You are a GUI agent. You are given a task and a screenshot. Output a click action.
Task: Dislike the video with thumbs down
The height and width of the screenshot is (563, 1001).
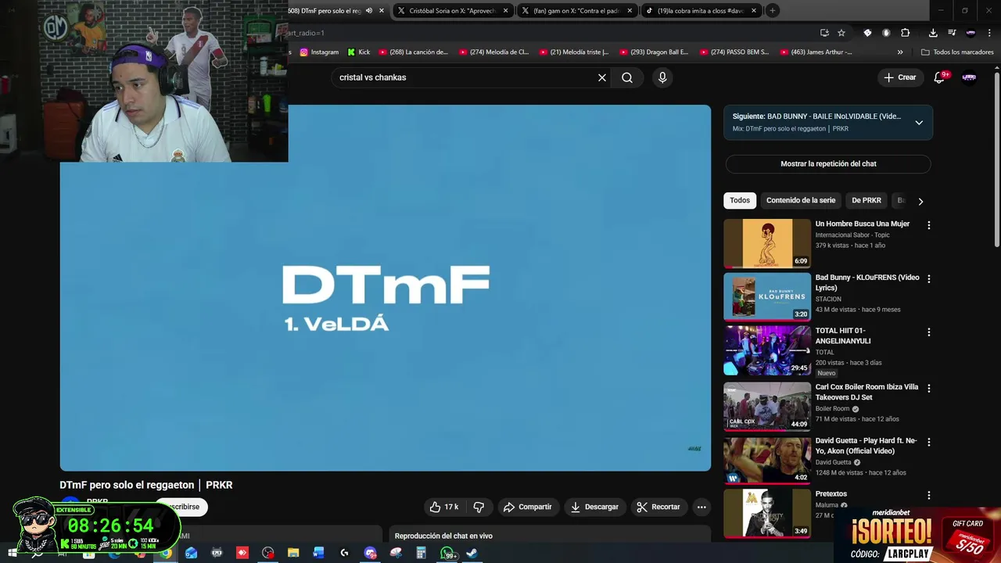(x=479, y=507)
